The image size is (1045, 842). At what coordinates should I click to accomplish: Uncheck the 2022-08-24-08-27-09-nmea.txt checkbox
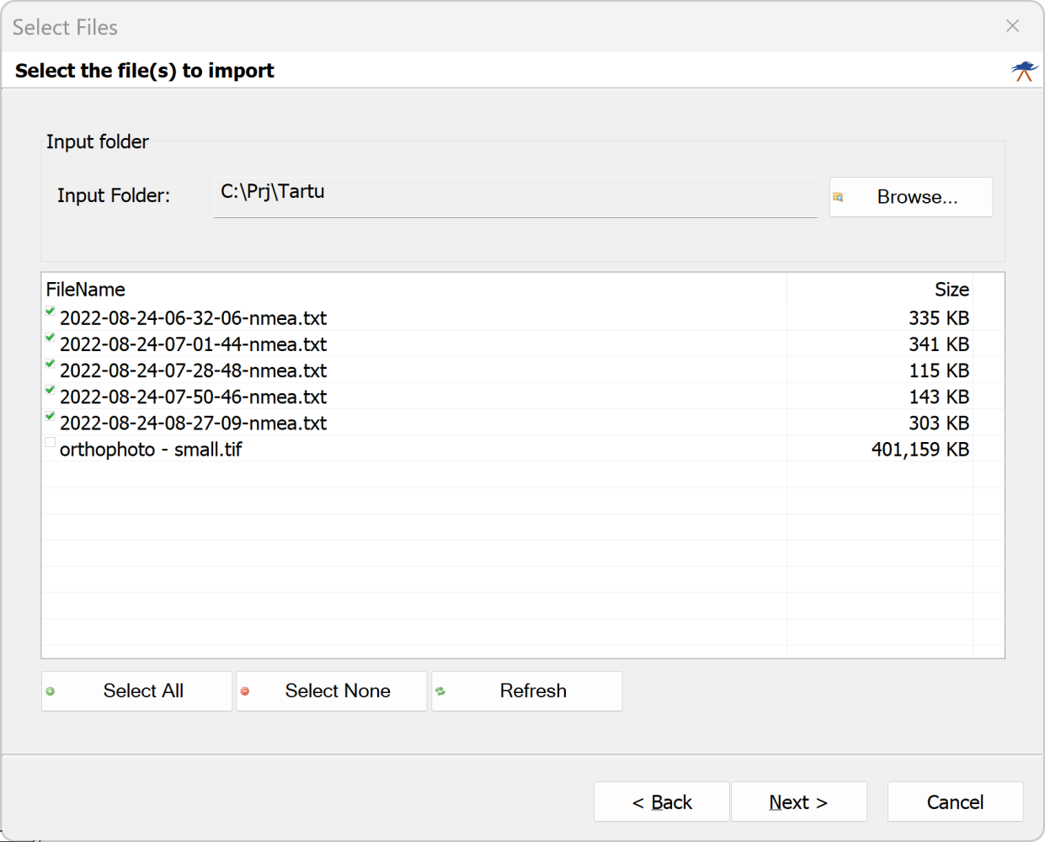point(51,416)
